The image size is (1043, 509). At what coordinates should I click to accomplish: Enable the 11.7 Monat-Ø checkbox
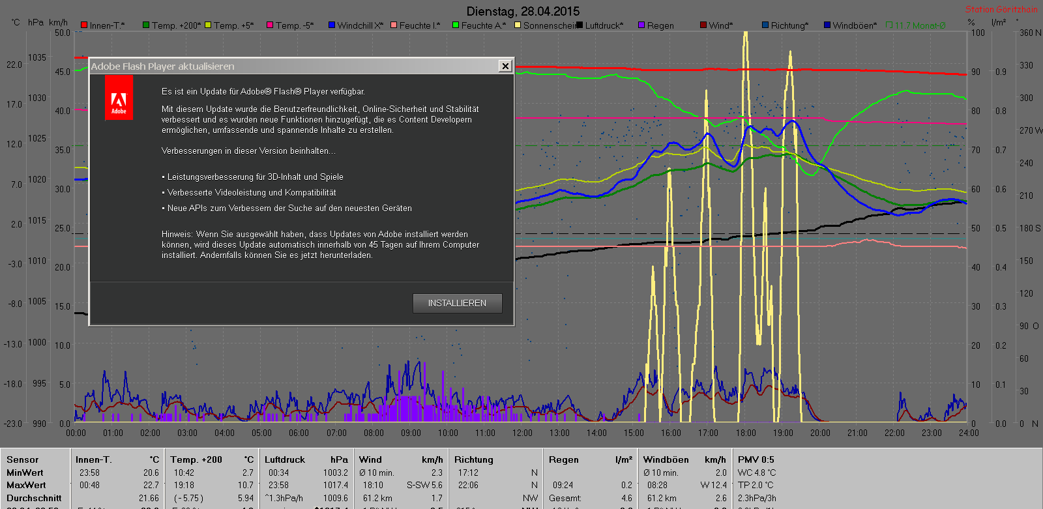tap(889, 25)
